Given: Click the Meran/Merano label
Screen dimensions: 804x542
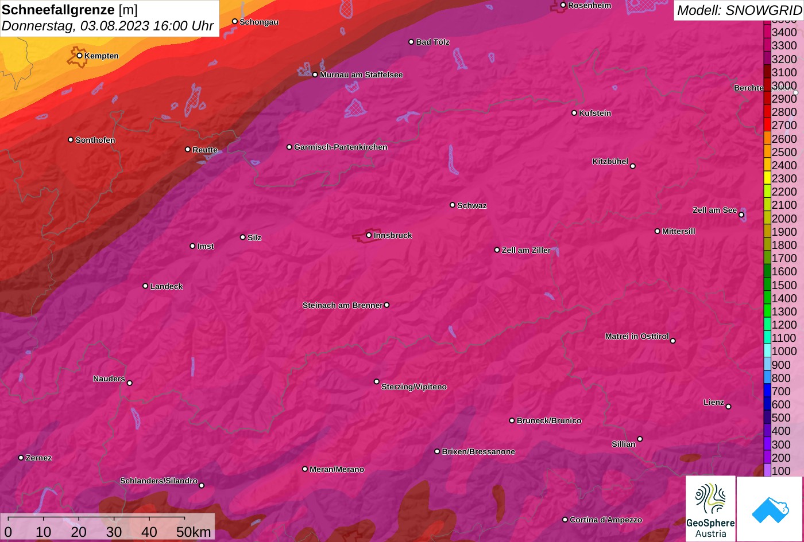Looking at the screenshot, I should (337, 469).
